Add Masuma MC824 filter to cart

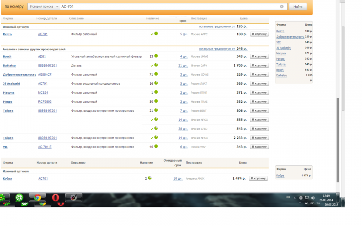pos(259,93)
